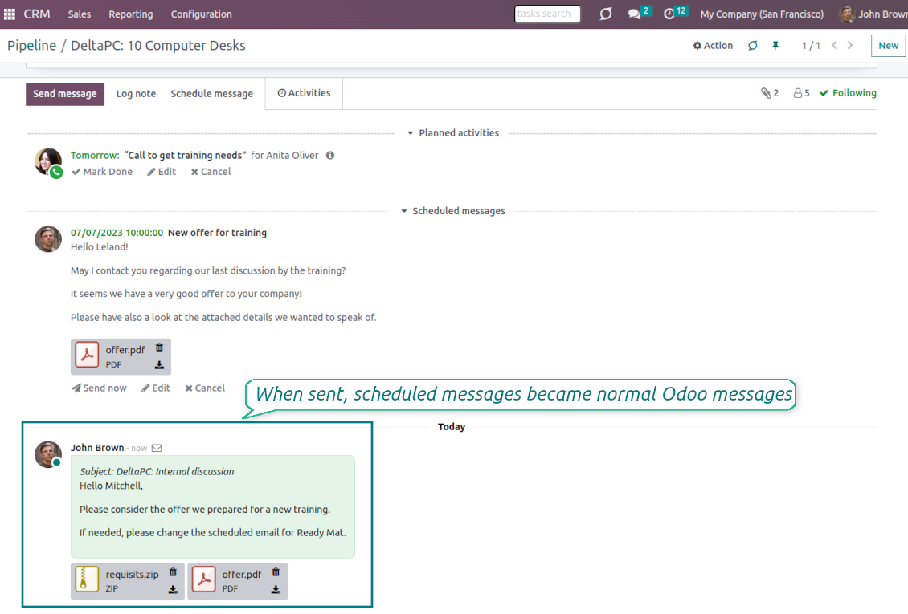Open attachments paperclip icon
The image size is (908, 614).
coord(766,93)
